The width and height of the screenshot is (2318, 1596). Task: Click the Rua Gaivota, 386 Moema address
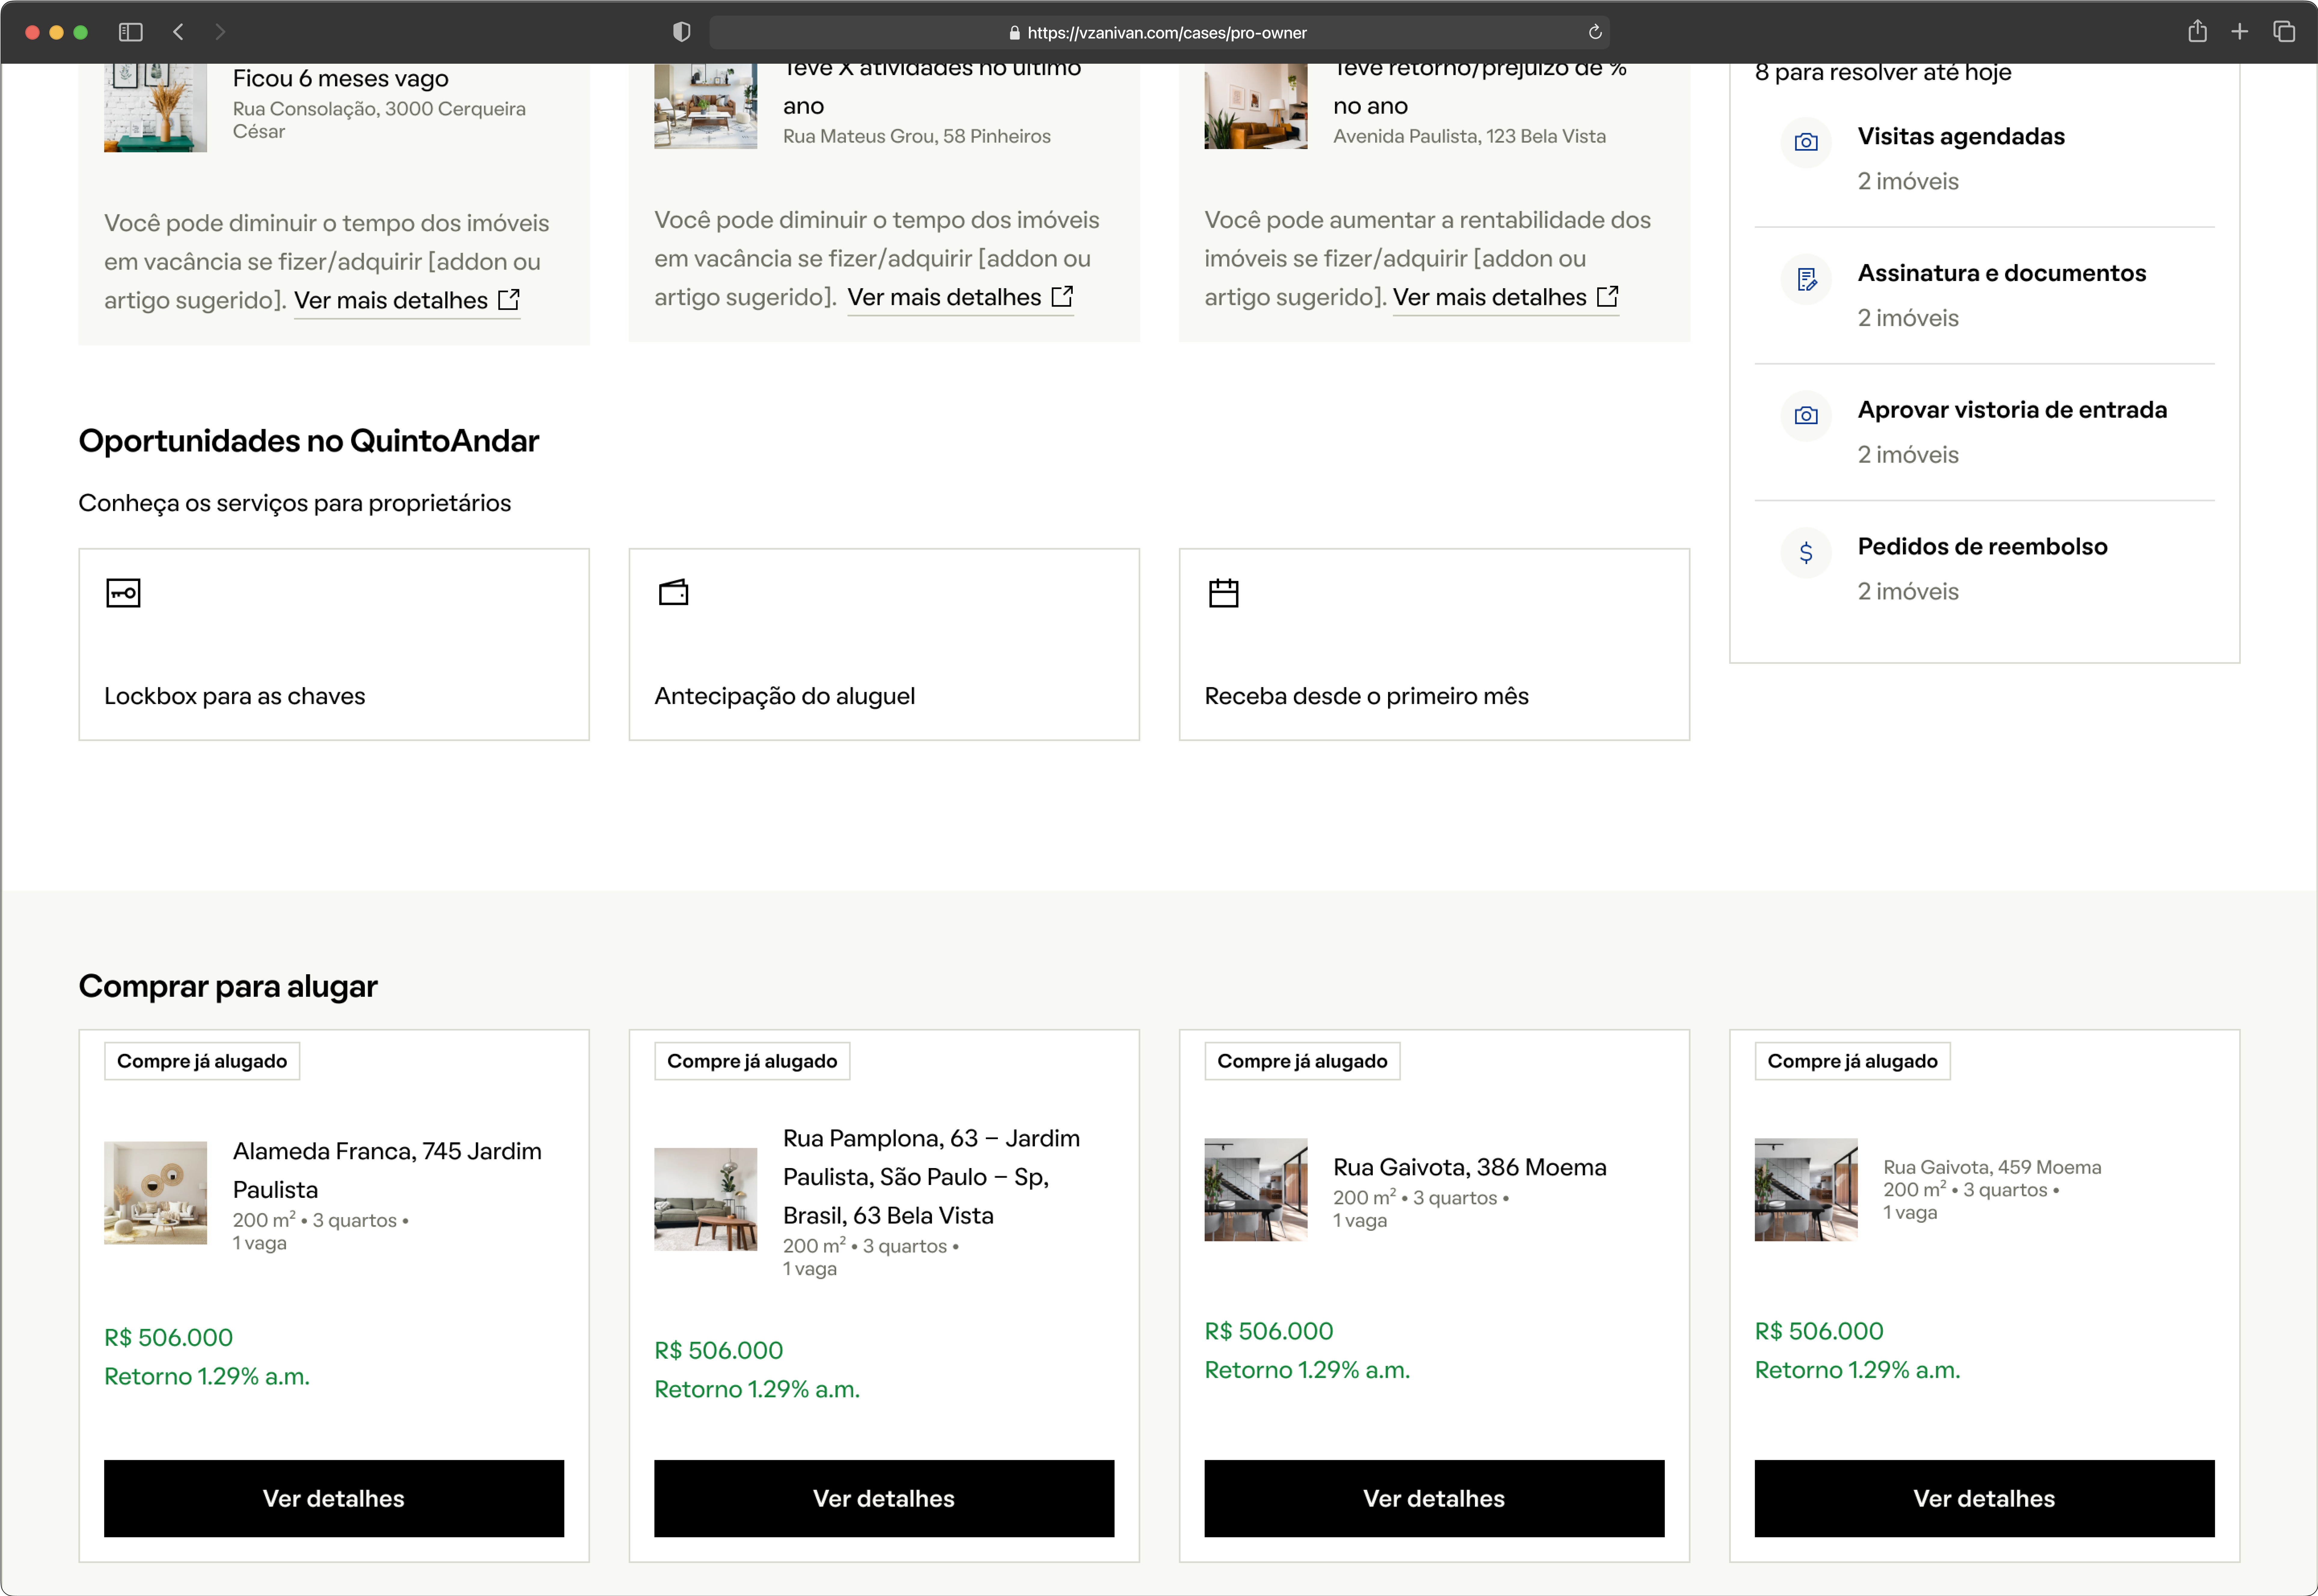[x=1470, y=1167]
